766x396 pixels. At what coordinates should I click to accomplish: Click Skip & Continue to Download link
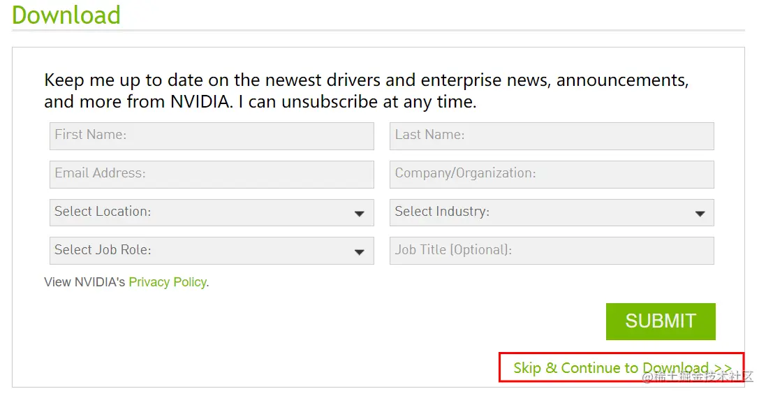pos(622,367)
